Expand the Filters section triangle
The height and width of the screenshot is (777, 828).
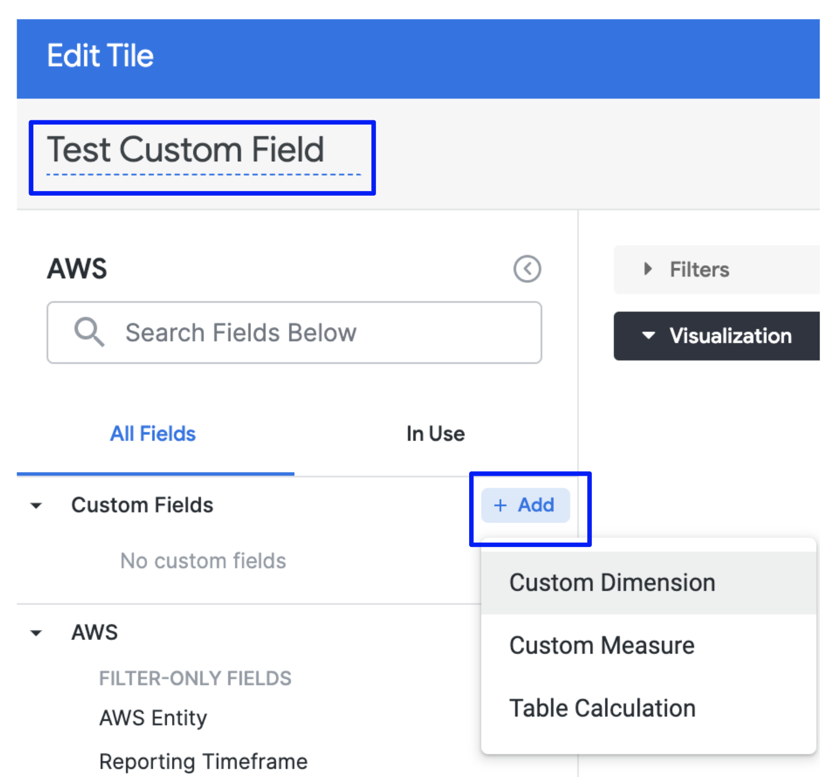(x=648, y=269)
